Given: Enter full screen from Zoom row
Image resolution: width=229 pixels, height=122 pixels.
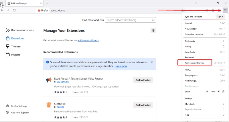Looking at the screenshot, I should pyautogui.click(x=223, y=92).
